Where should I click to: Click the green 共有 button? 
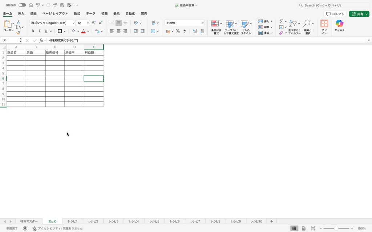coord(359,14)
